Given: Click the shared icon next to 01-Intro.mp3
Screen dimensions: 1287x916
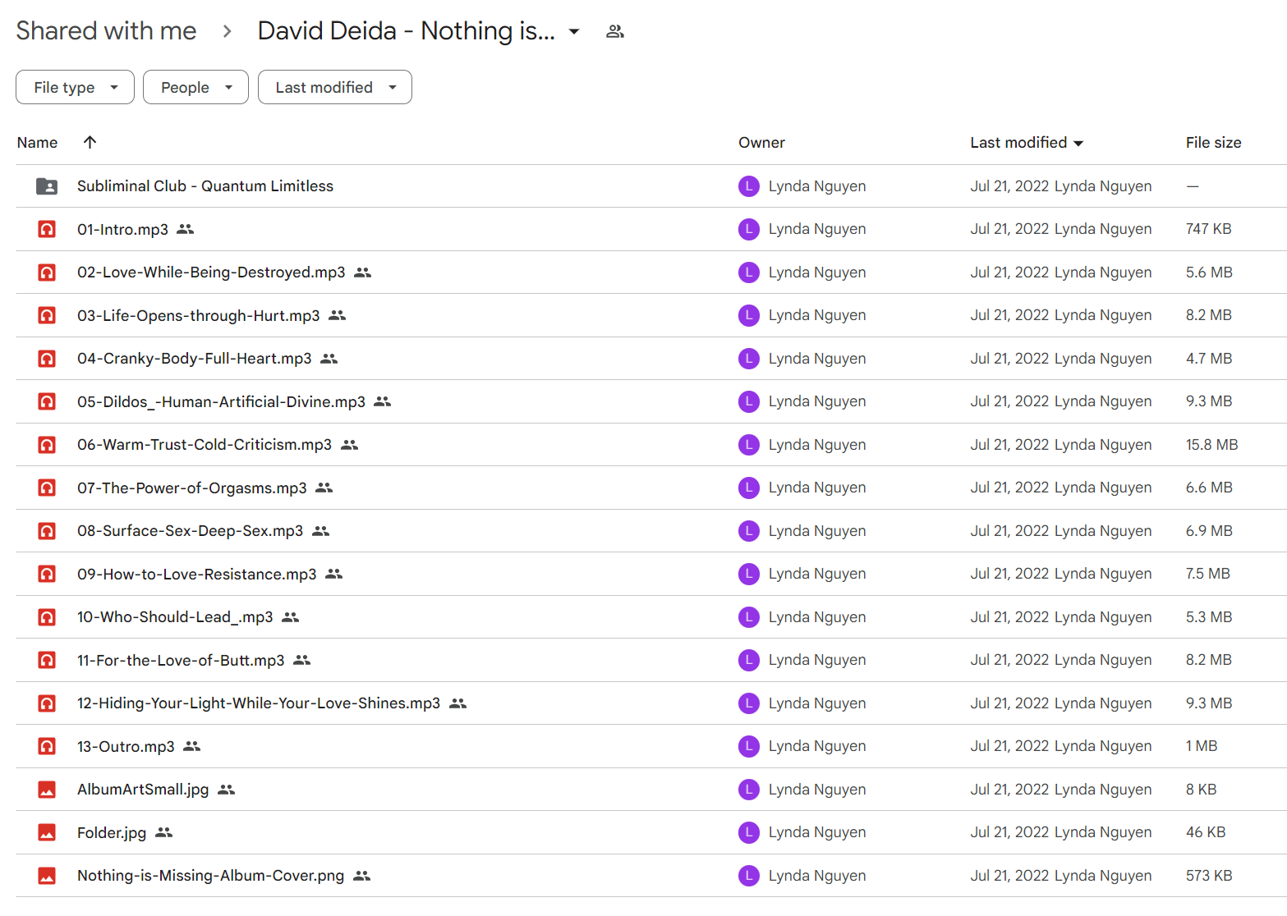Looking at the screenshot, I should [186, 229].
